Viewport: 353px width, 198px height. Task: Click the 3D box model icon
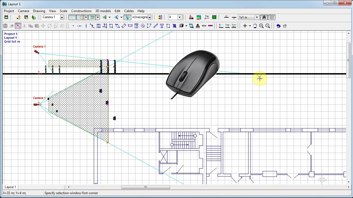[181, 26]
